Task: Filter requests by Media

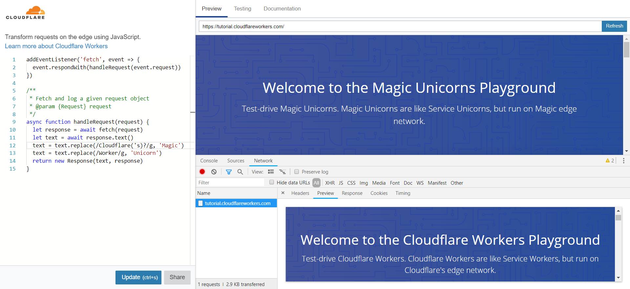Action: click(379, 183)
